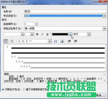
Task: Click the 名称 field containing 样式1
Action: pyautogui.click(x=65, y=11)
